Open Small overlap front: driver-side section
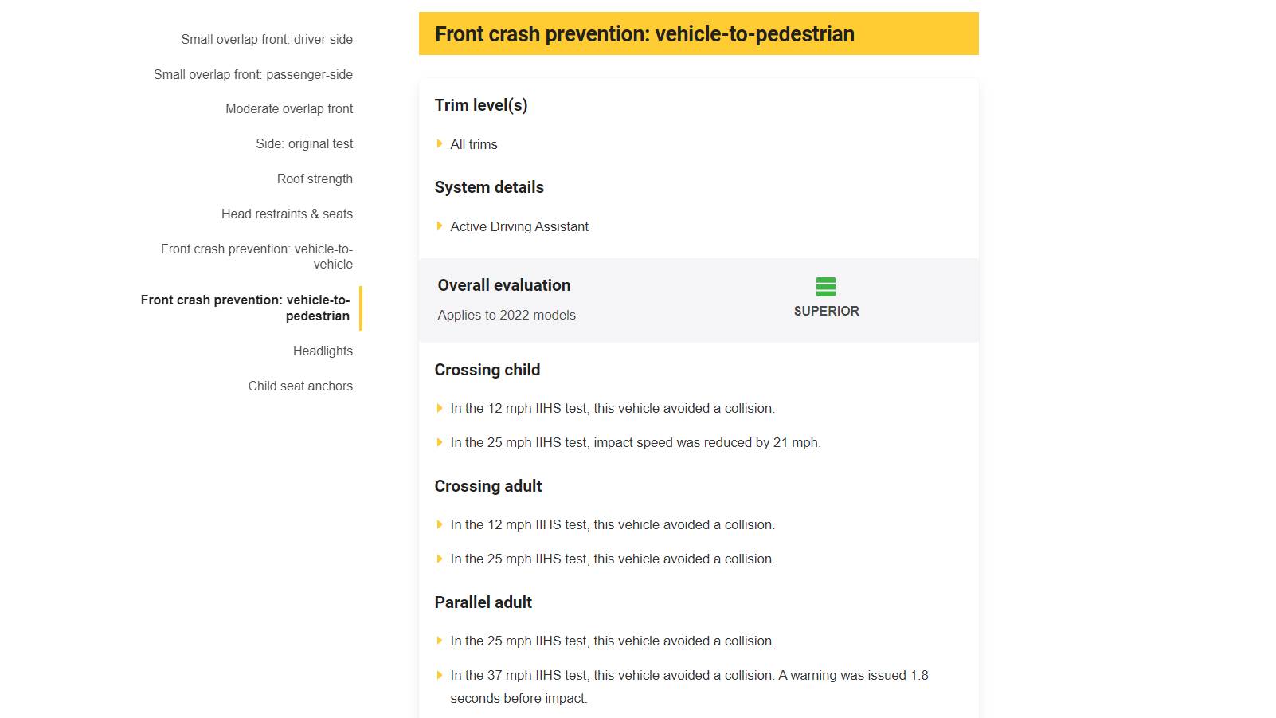Viewport: 1276px width, 718px height. point(266,39)
